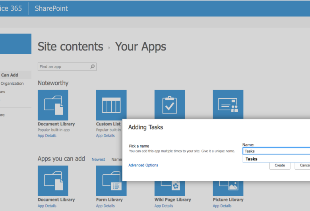
Task: Click the Picture Library app icon
Action: coord(228,188)
